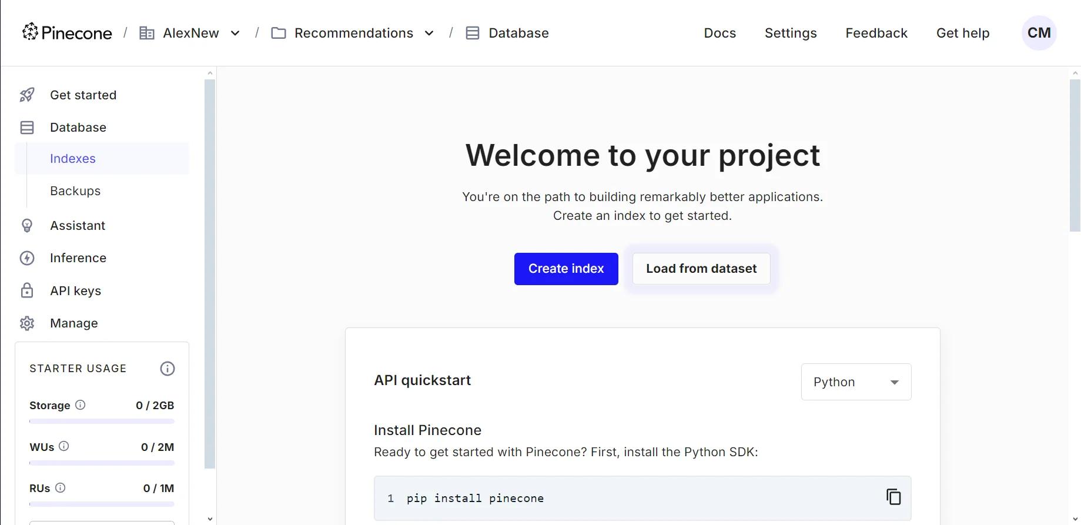Click the main page scroll down arrow
The height and width of the screenshot is (525, 1081).
[1075, 519]
